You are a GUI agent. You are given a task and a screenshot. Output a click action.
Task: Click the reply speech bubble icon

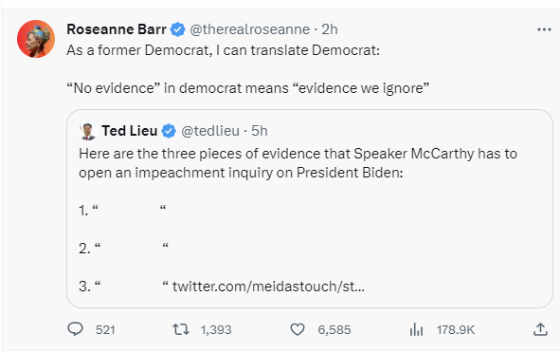click(76, 329)
